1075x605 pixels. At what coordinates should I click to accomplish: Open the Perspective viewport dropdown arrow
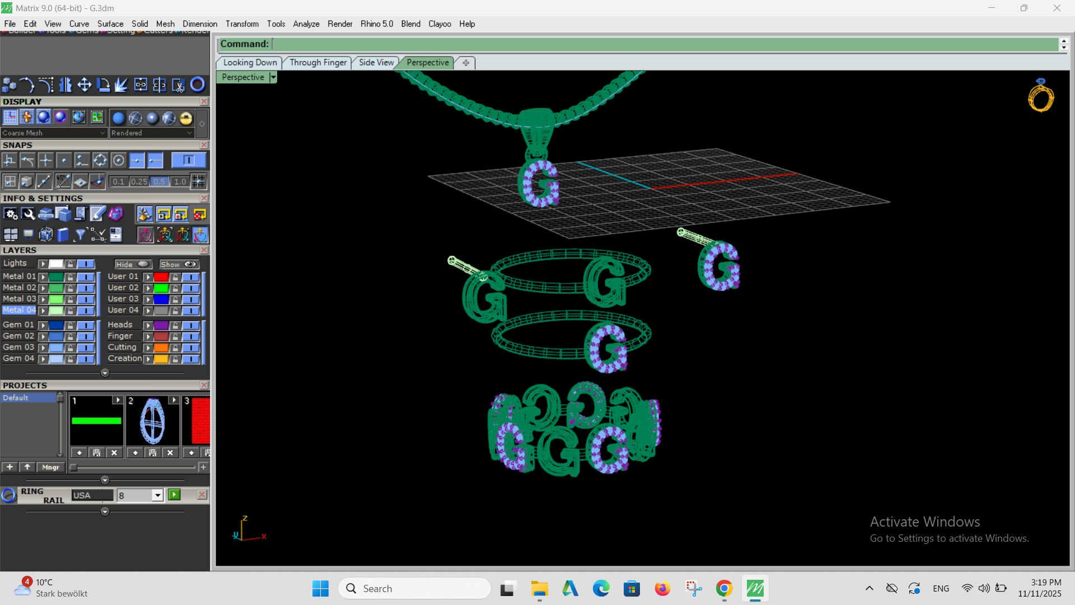pyautogui.click(x=273, y=77)
